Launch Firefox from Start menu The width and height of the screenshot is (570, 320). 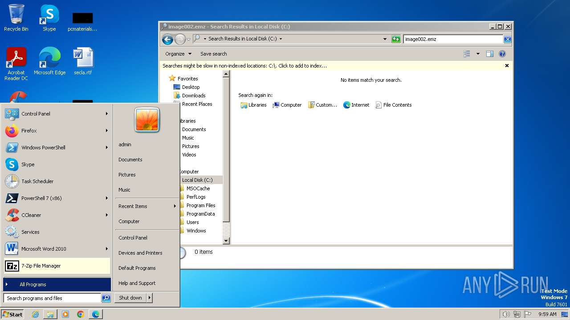click(57, 131)
